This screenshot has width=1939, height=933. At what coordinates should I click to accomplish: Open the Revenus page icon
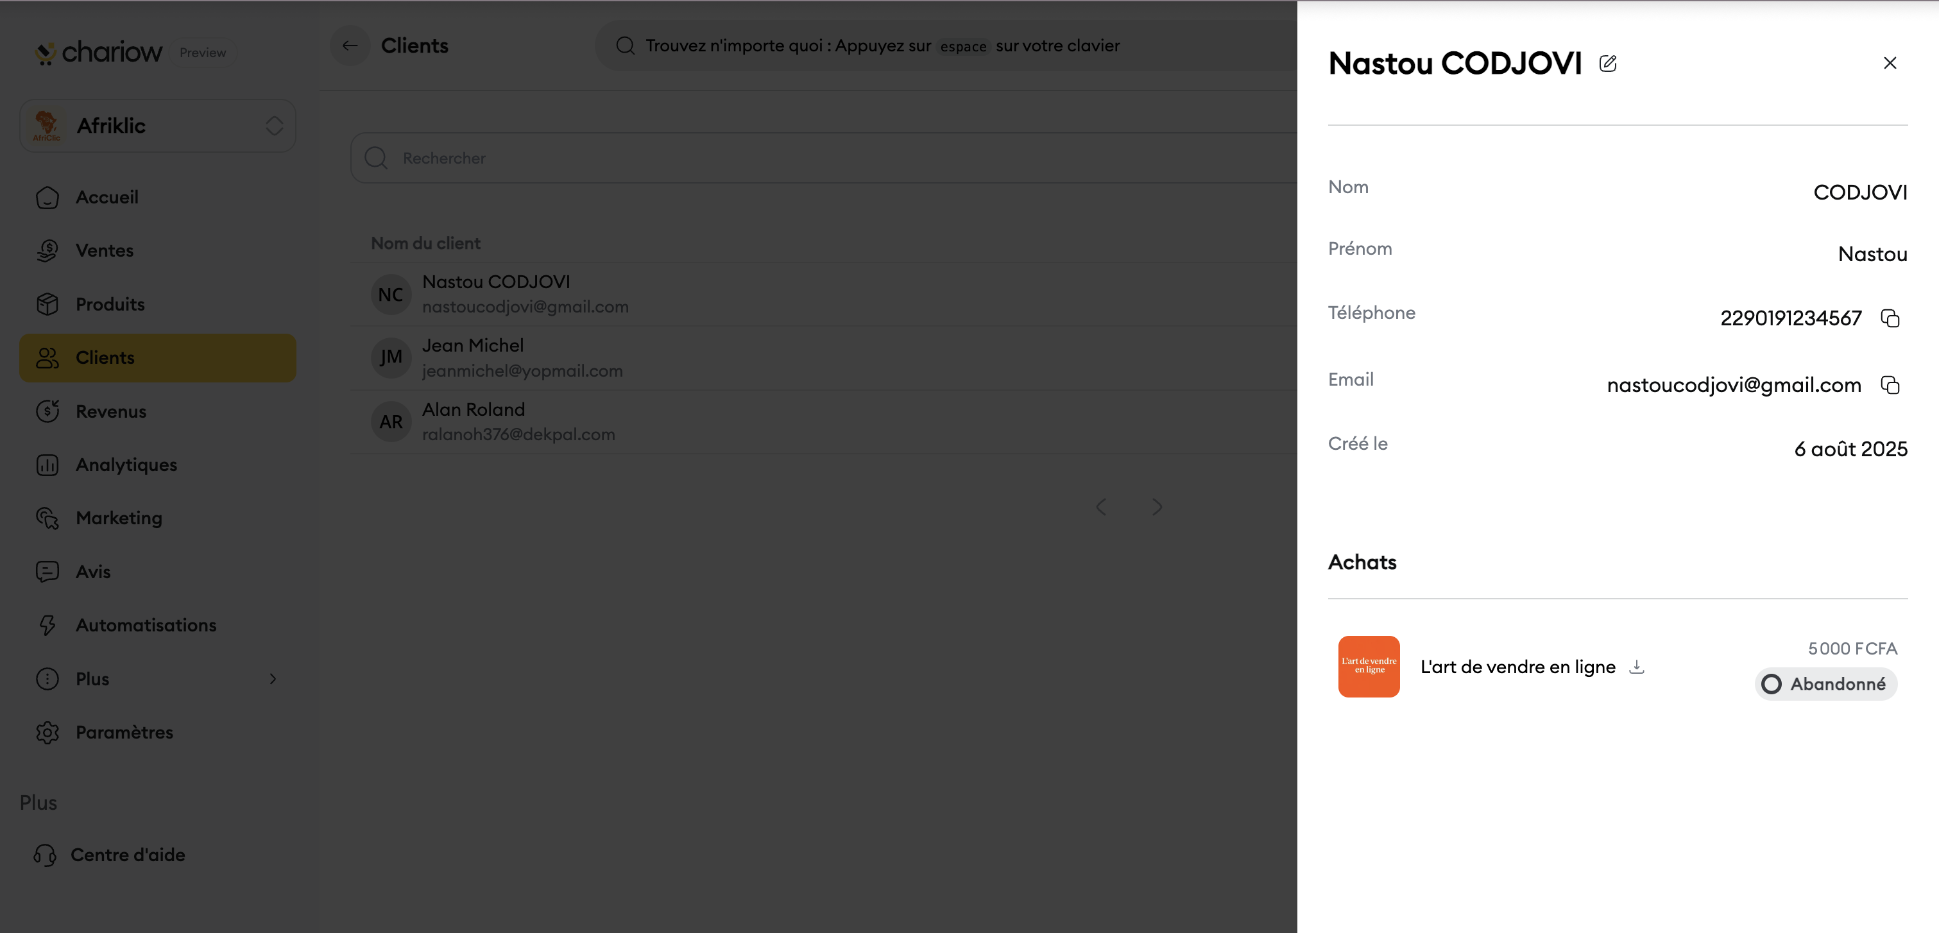click(x=47, y=411)
